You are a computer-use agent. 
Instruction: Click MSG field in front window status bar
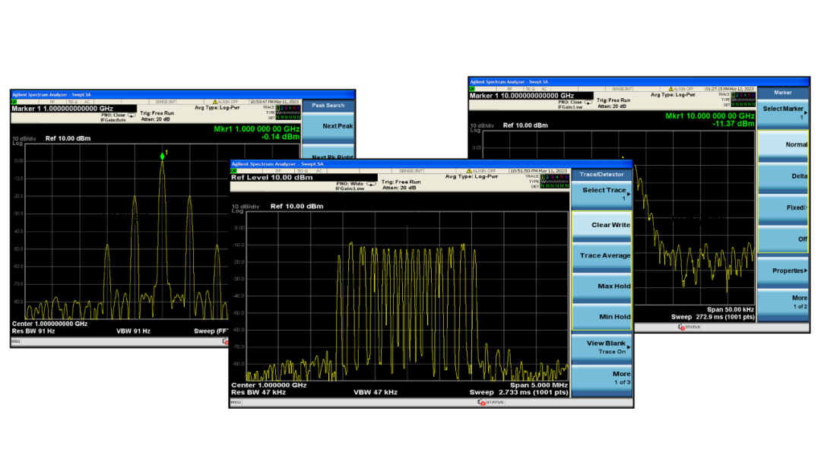(x=236, y=403)
